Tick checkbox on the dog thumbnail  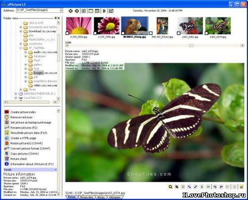[x=123, y=33]
